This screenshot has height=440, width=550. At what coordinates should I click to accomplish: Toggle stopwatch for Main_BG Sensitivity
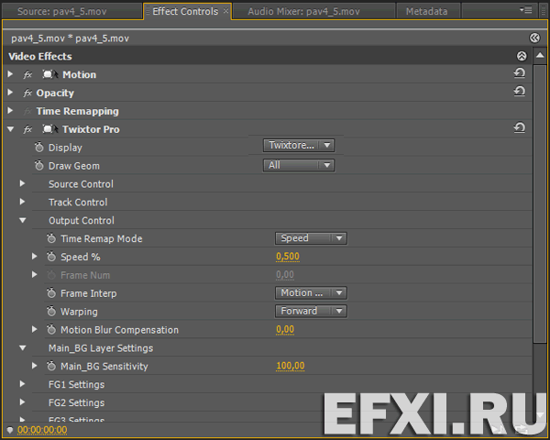51,366
